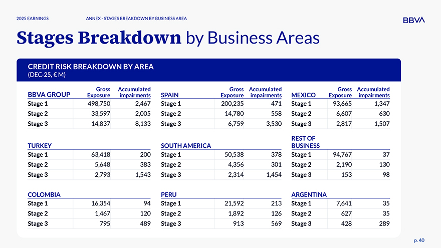Click BBVA Group Stage 3 exposure 14,837
This screenshot has width=441, height=248.
point(101,124)
